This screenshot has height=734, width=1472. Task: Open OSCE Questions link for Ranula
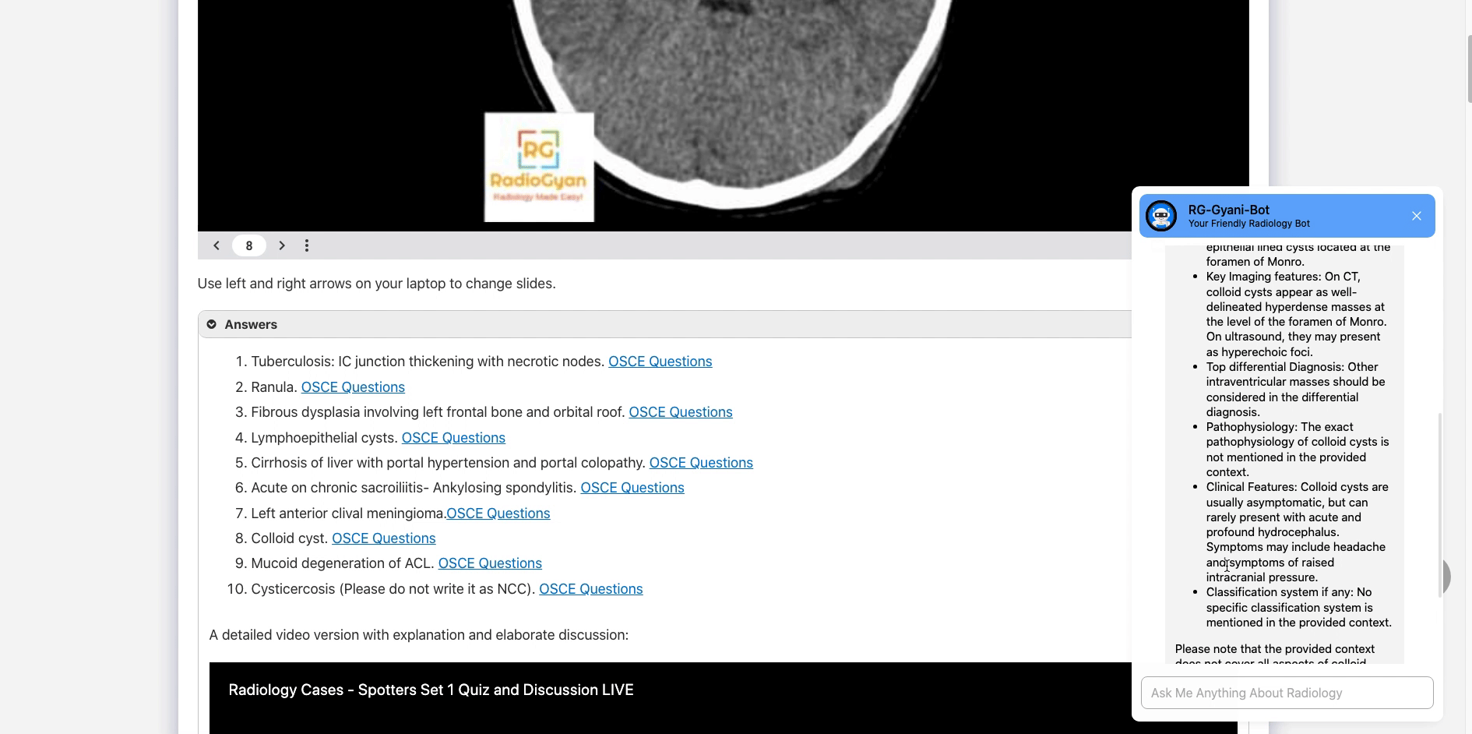click(353, 387)
